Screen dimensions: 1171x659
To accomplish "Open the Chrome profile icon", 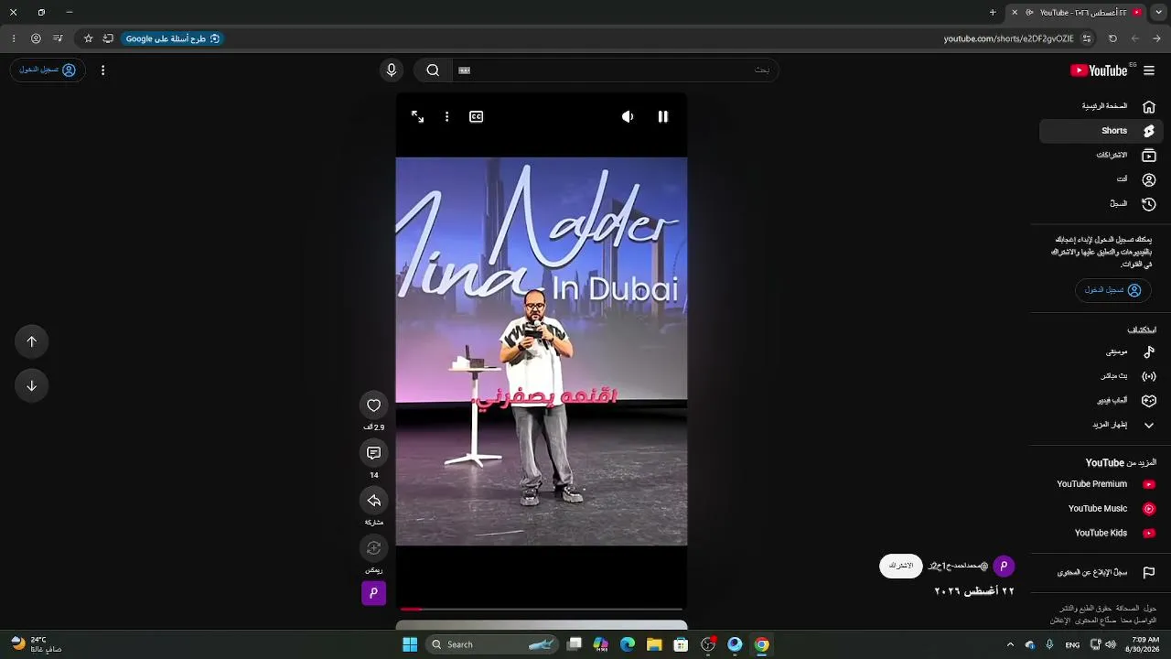I will (x=36, y=38).
